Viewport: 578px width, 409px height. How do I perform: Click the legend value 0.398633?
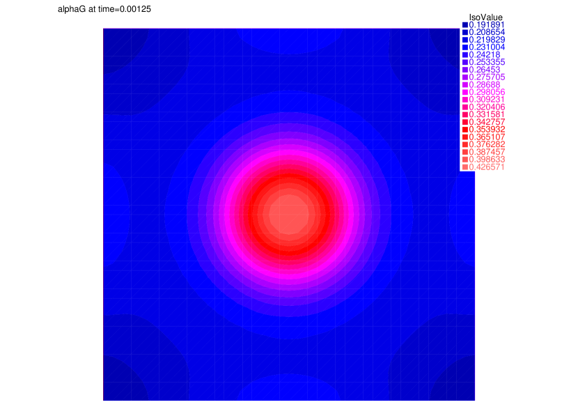tap(487, 160)
